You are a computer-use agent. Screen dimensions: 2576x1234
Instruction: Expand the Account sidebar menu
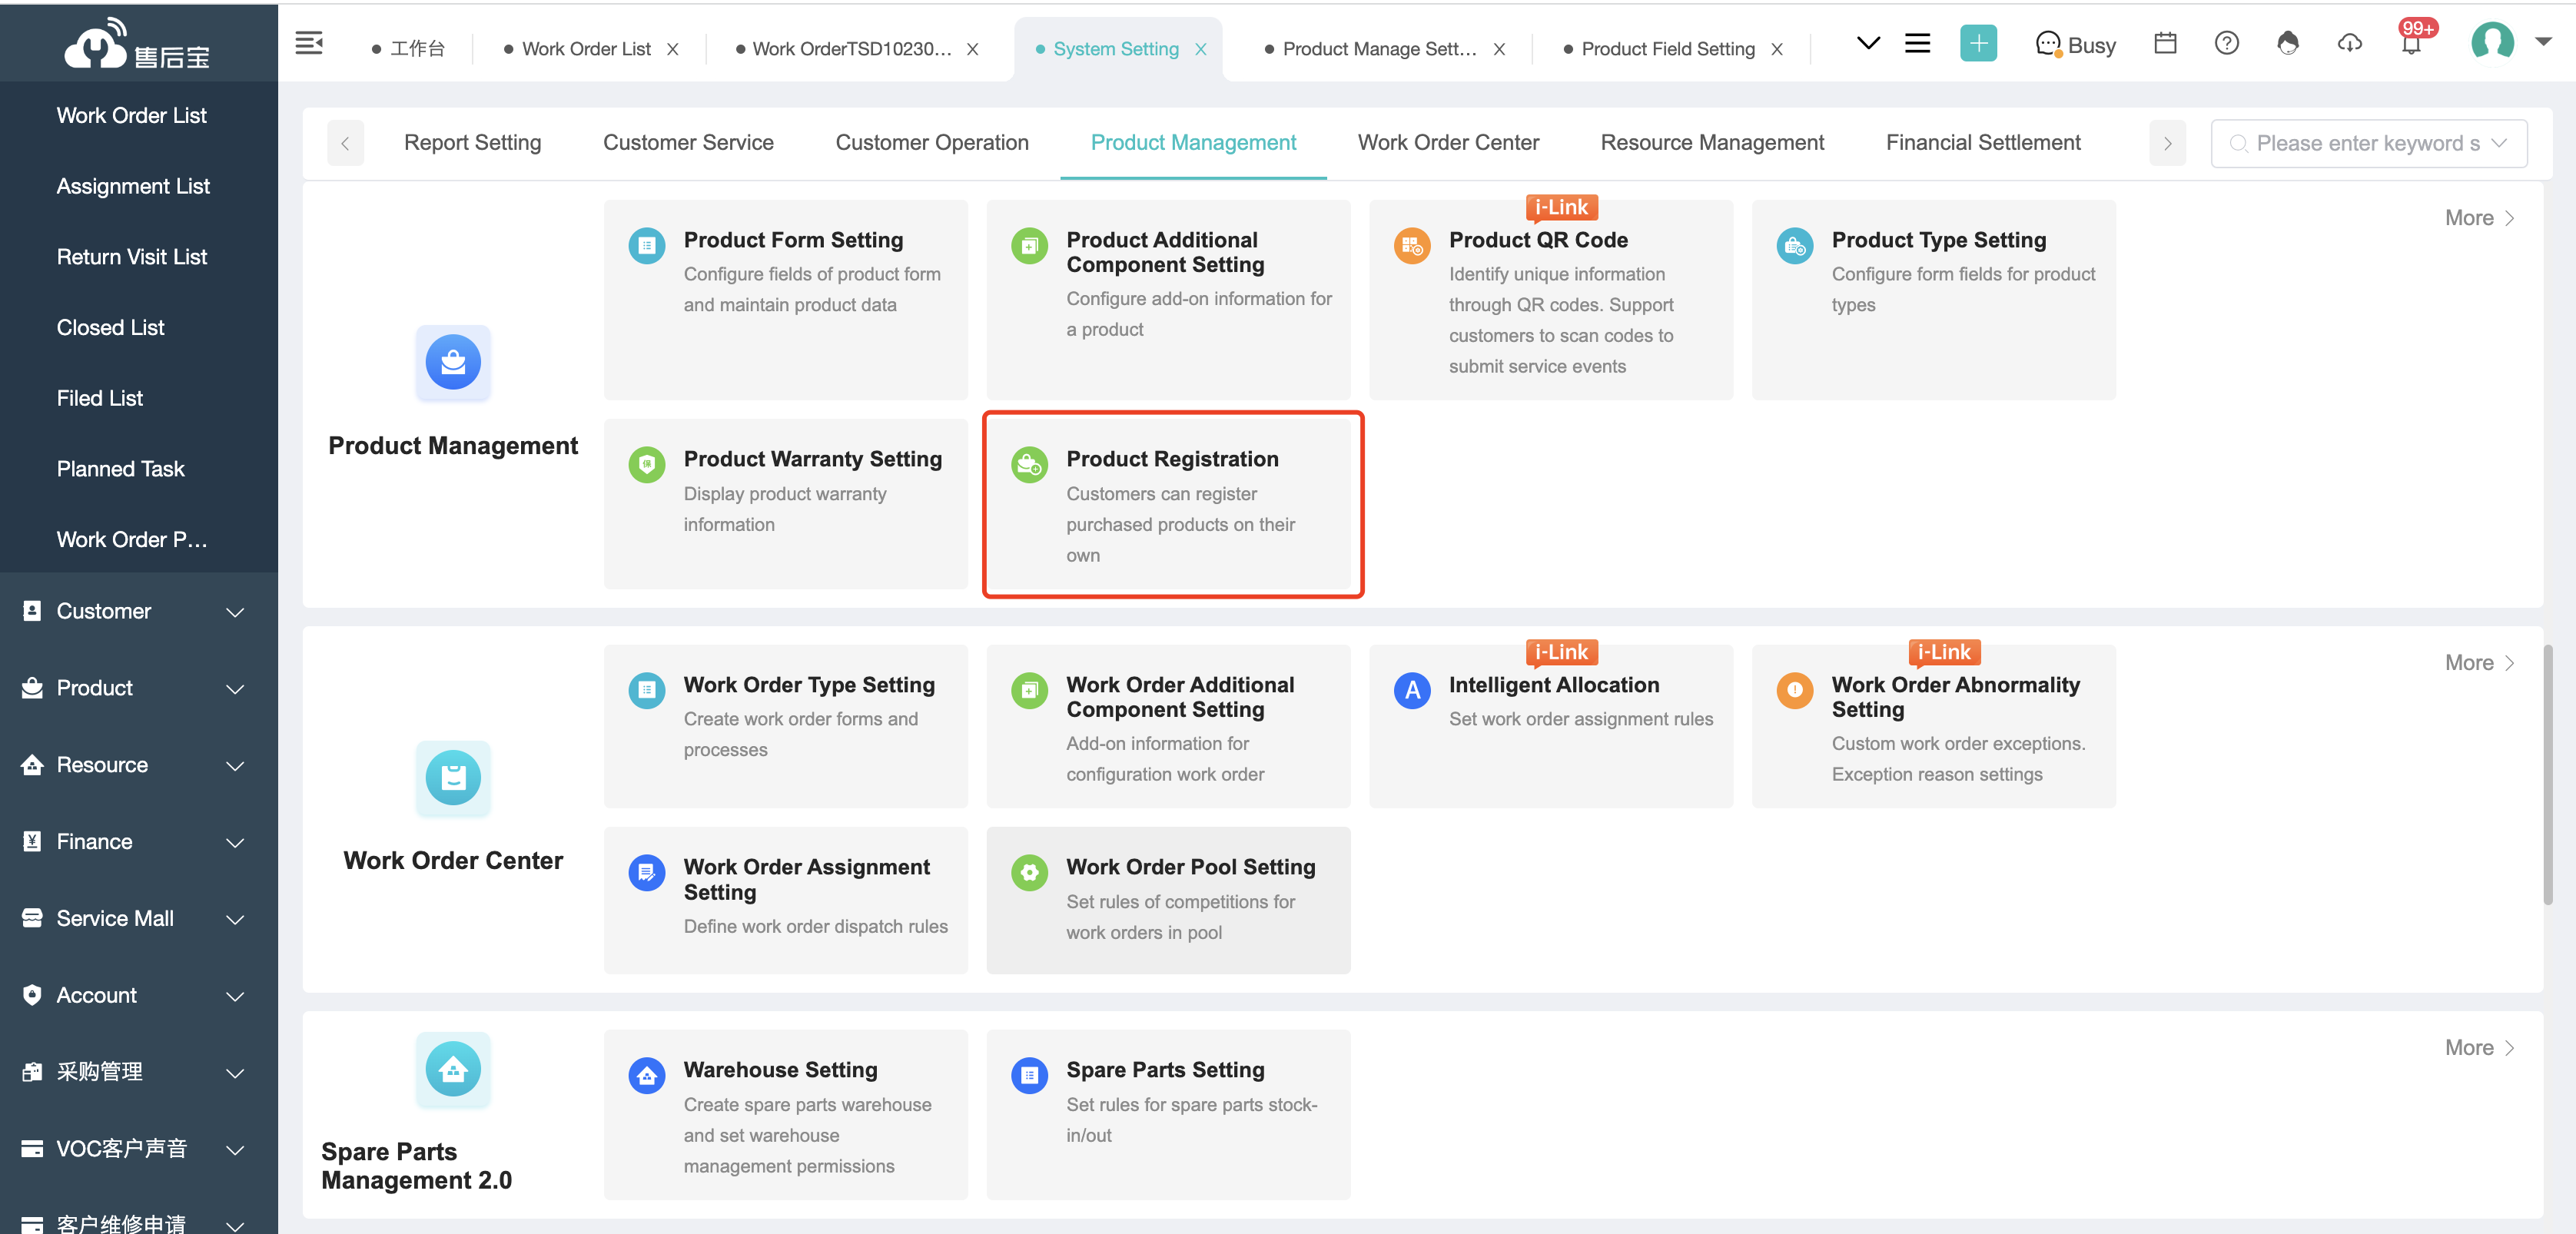(x=138, y=995)
